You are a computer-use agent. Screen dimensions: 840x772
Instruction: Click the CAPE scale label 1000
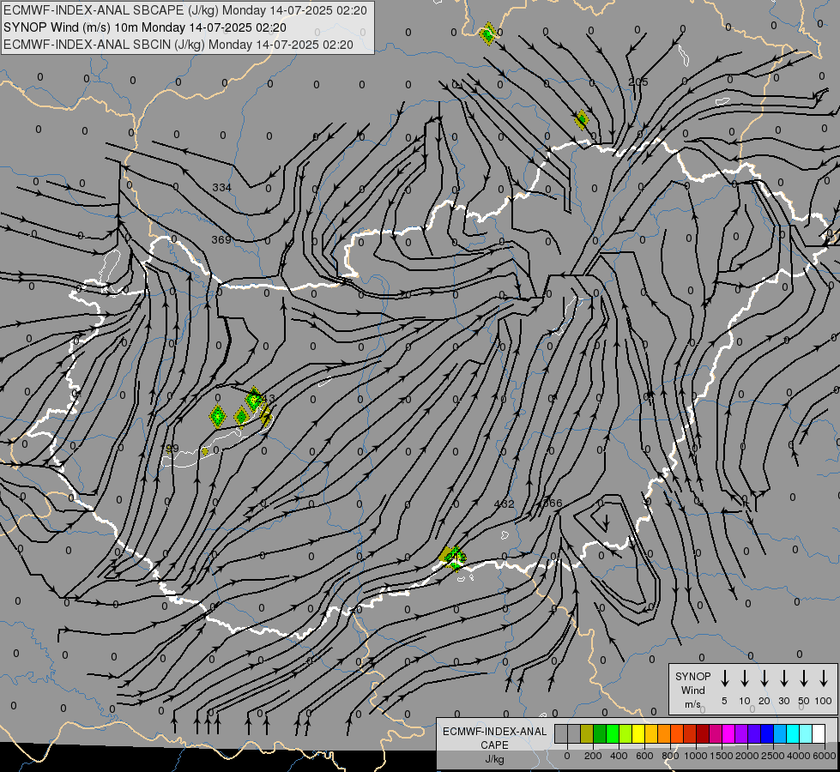(696, 756)
